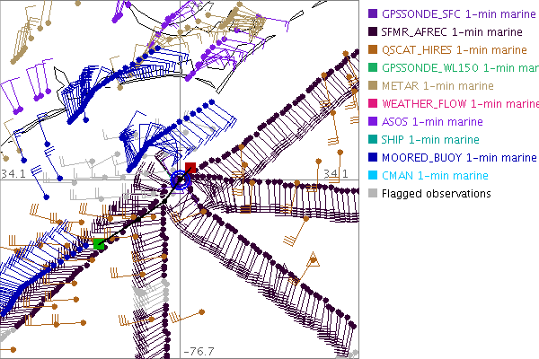The width and height of the screenshot is (539, 359).
Task: Click the -76.7 longitude label
Action: 196,351
